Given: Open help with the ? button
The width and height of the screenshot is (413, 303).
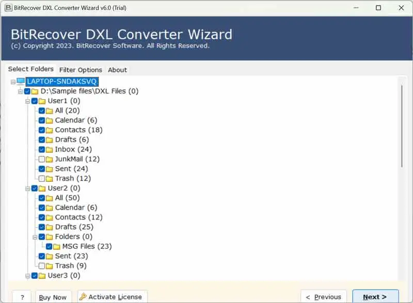Looking at the screenshot, I should [22, 297].
